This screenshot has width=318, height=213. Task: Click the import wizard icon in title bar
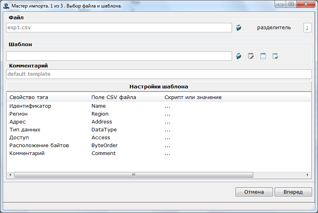click(x=6, y=6)
